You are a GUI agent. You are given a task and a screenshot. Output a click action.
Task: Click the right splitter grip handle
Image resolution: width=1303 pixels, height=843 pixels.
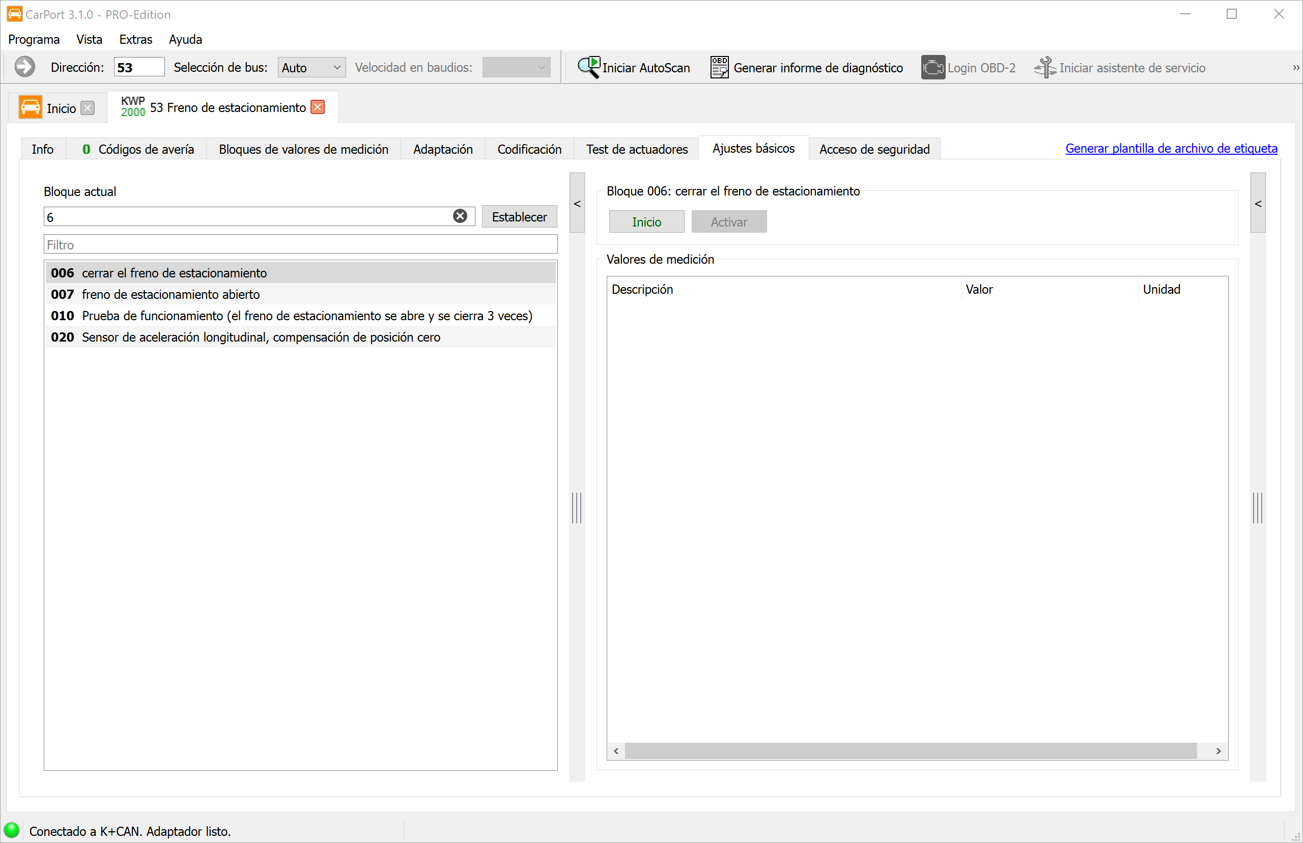(1258, 508)
